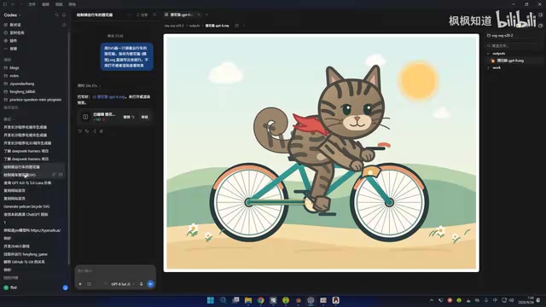Screen dimensions: 546x307
Task: Click the fourth action icon under the reply
Action: (102, 131)
